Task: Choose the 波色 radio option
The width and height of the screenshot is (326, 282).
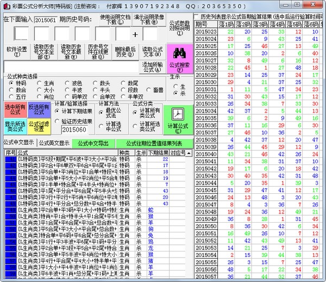Action: click(x=68, y=83)
